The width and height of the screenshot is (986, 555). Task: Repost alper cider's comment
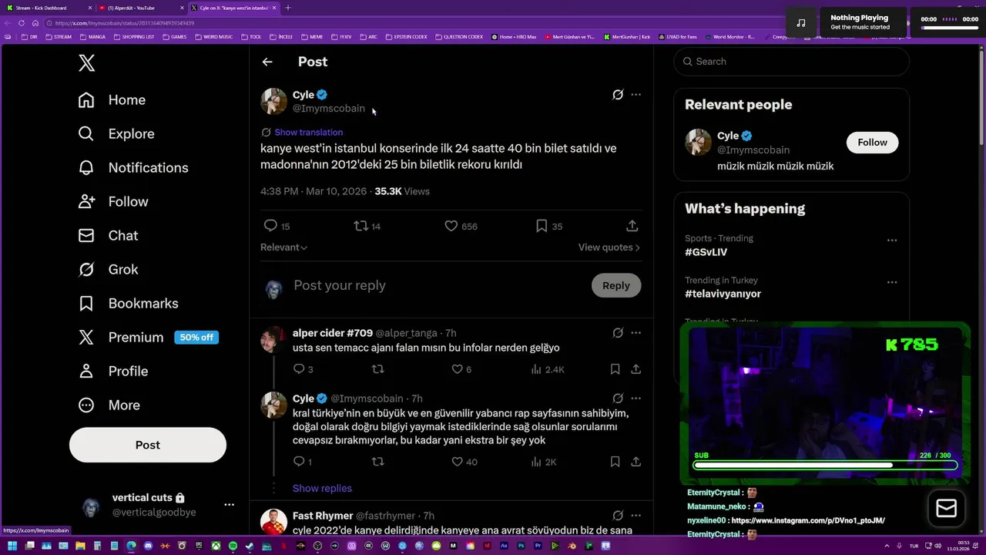point(377,369)
